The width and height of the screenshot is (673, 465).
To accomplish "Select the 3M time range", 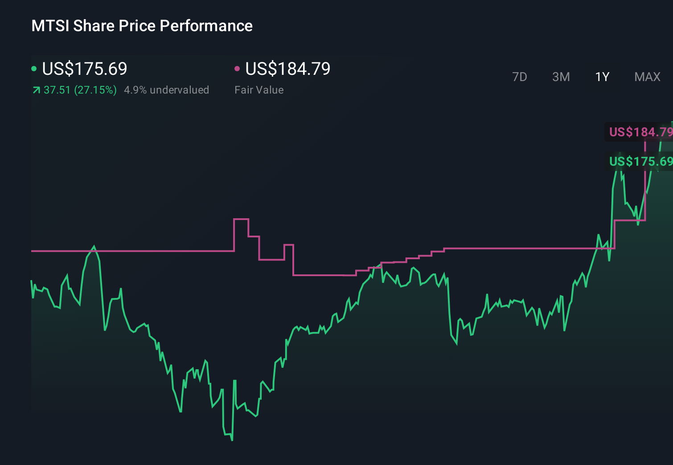I will click(x=561, y=77).
